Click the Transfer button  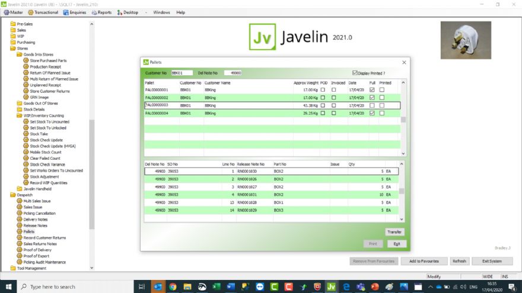coord(394,232)
